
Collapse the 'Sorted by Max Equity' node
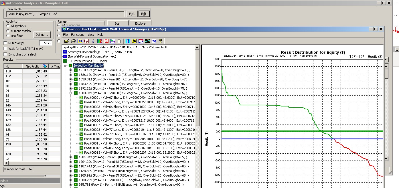coord(65,66)
